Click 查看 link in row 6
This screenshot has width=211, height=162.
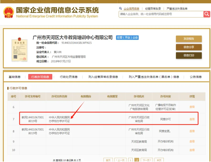pos(192,107)
